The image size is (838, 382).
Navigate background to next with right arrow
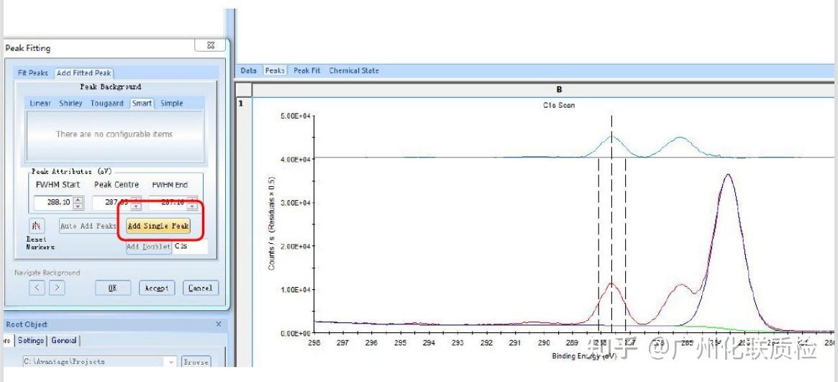pyautogui.click(x=57, y=288)
